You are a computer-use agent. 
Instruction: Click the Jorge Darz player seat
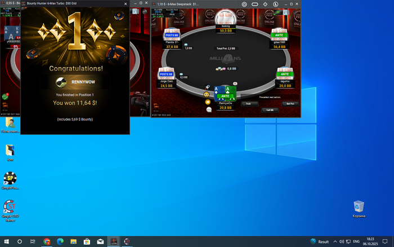pos(167,78)
